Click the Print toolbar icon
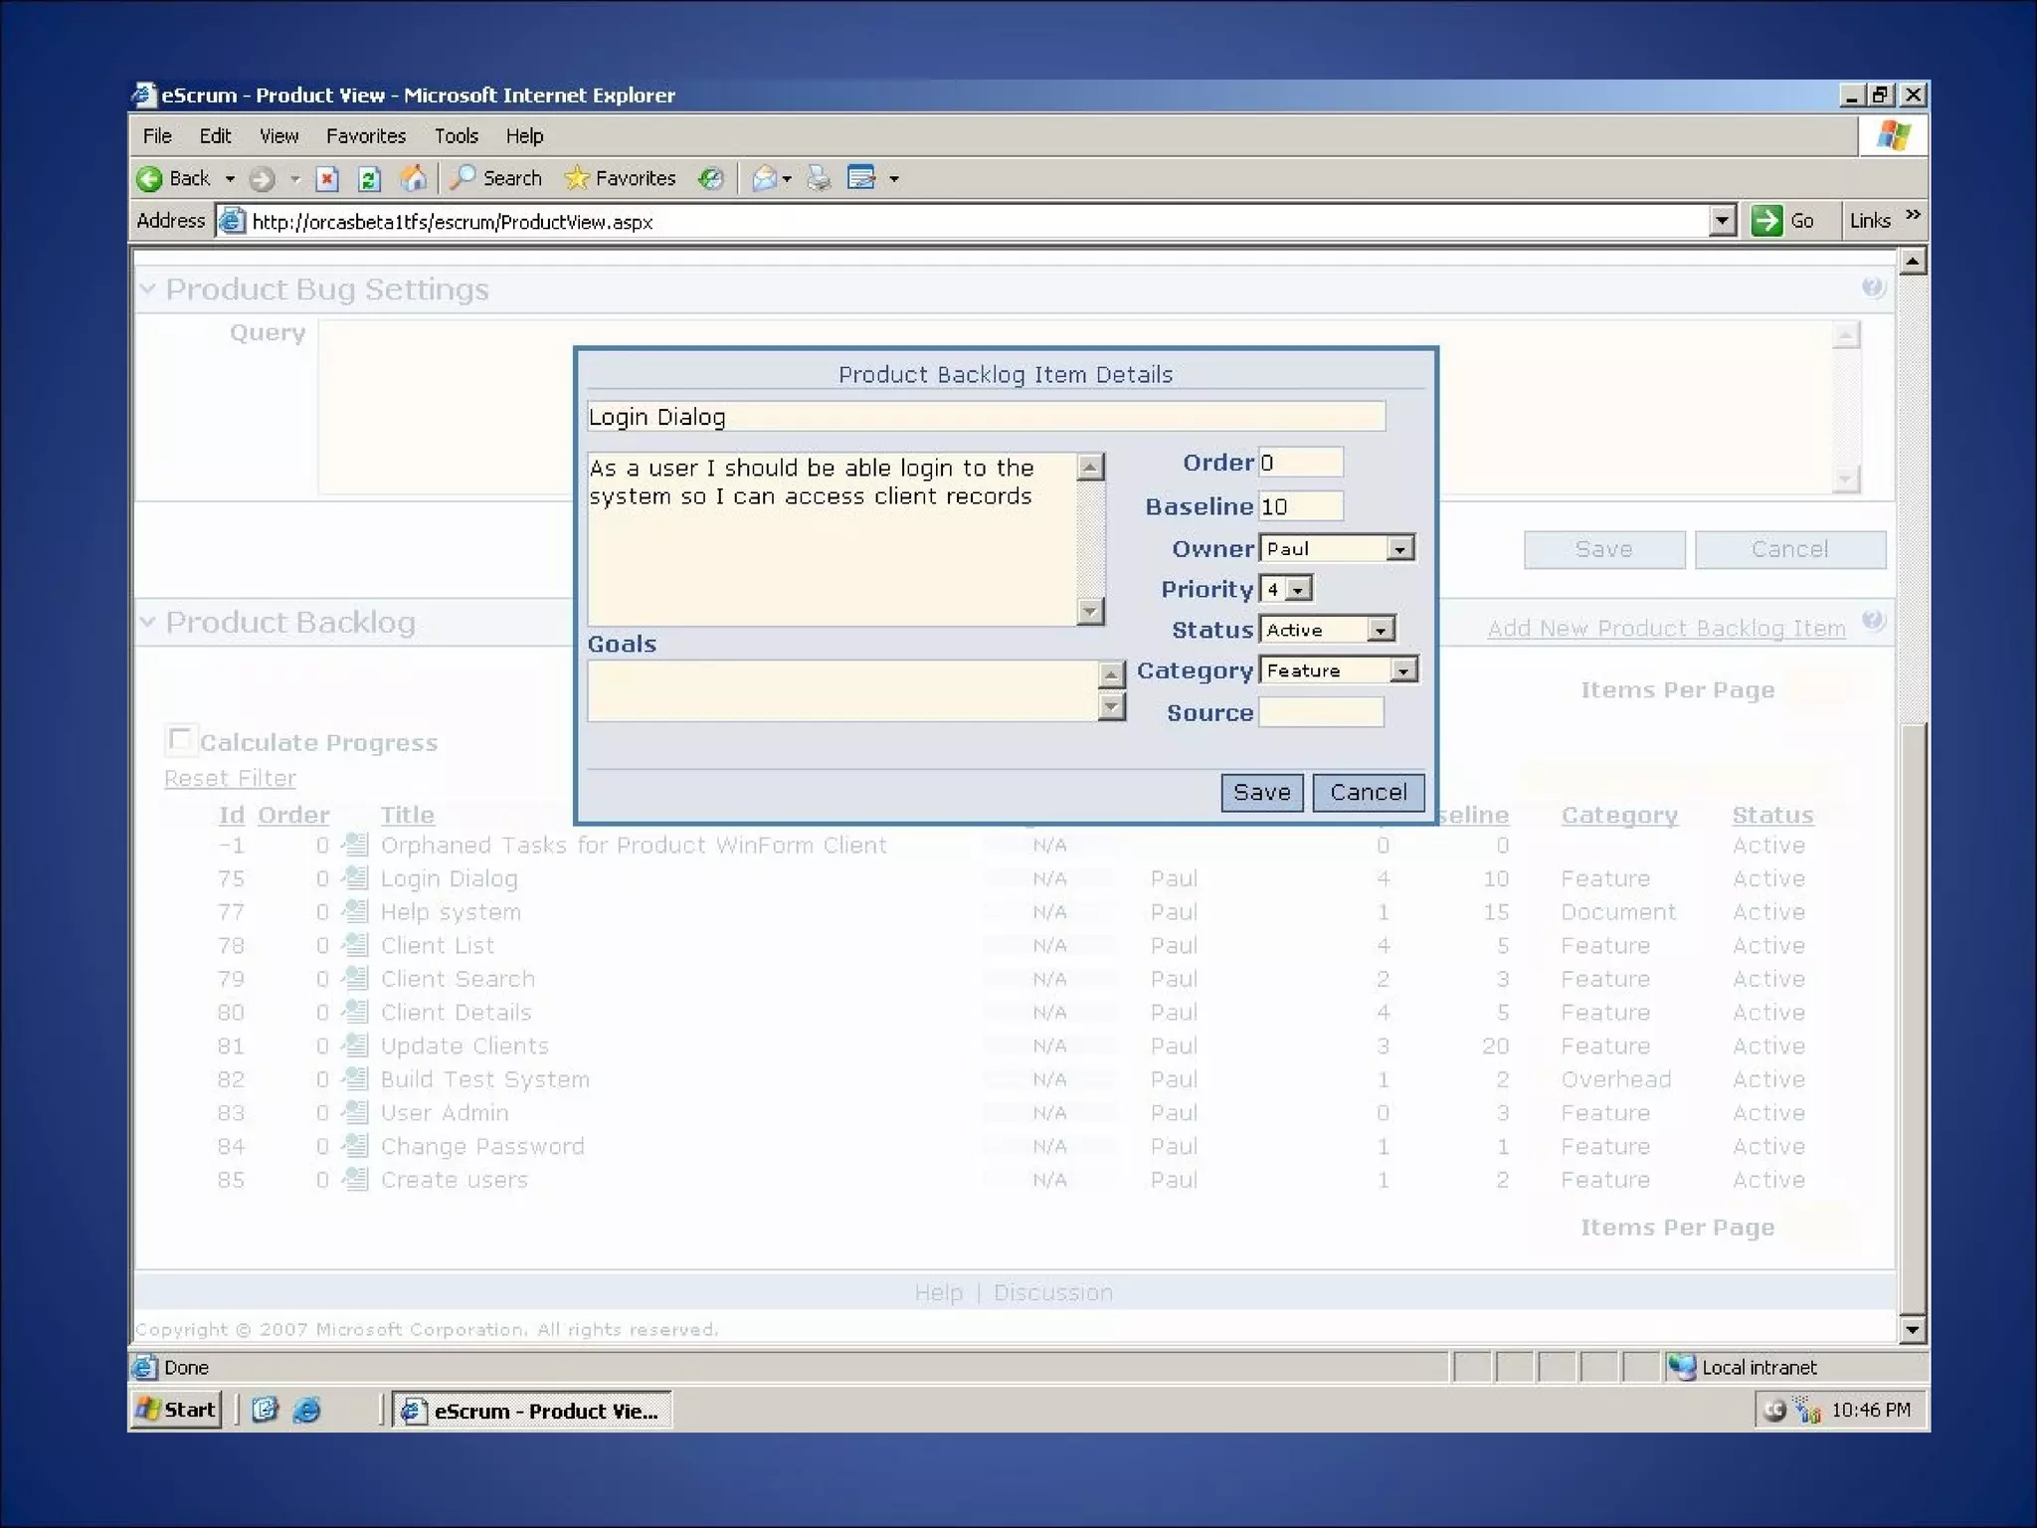 [x=819, y=179]
